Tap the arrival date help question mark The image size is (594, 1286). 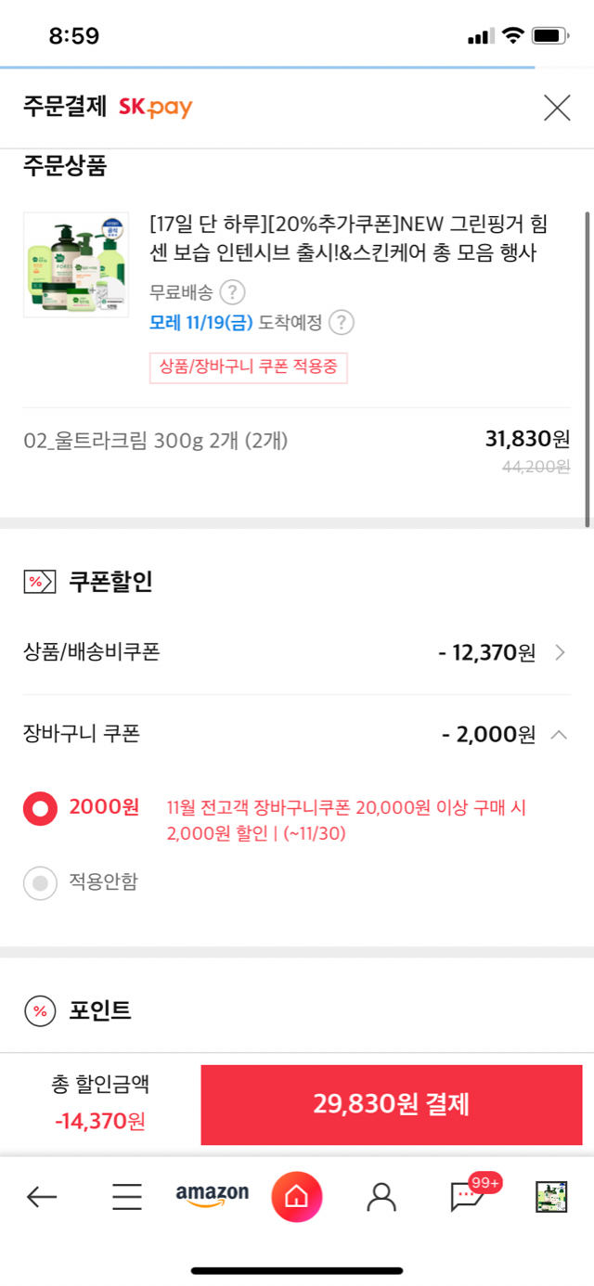pyautogui.click(x=342, y=323)
